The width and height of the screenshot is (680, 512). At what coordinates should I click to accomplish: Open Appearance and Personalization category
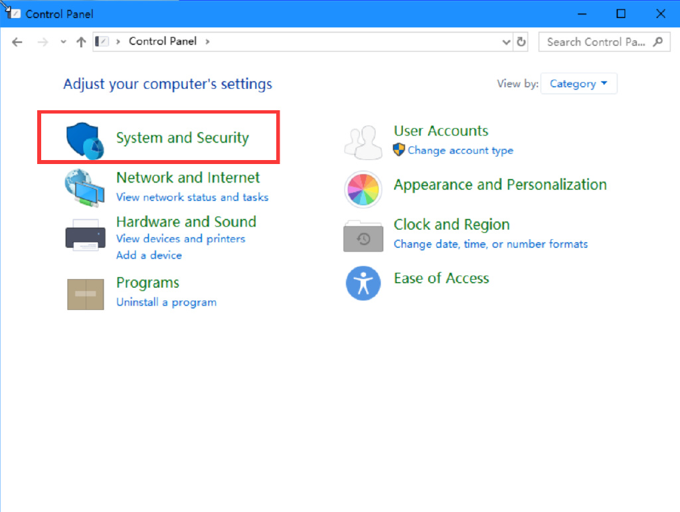click(x=500, y=185)
